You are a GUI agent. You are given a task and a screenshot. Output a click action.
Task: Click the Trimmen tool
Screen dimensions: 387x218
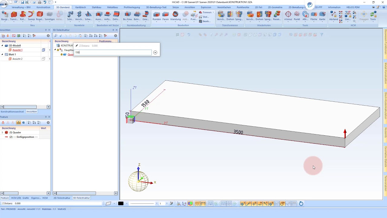pyautogui.click(x=206, y=12)
